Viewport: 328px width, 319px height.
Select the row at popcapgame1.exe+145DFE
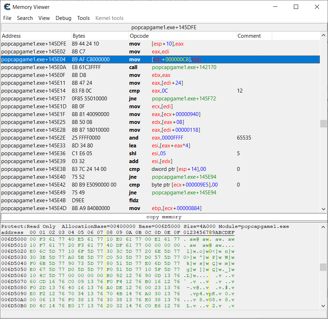[160, 44]
